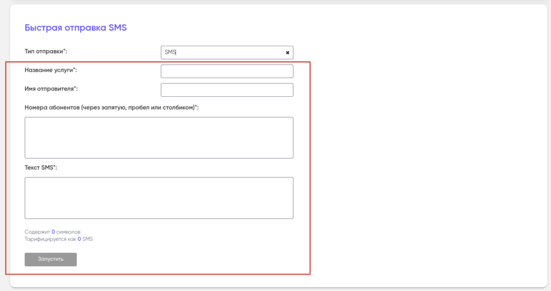Click the Быстрая отправка SMS heading
This screenshot has height=291, width=551.
[75, 27]
